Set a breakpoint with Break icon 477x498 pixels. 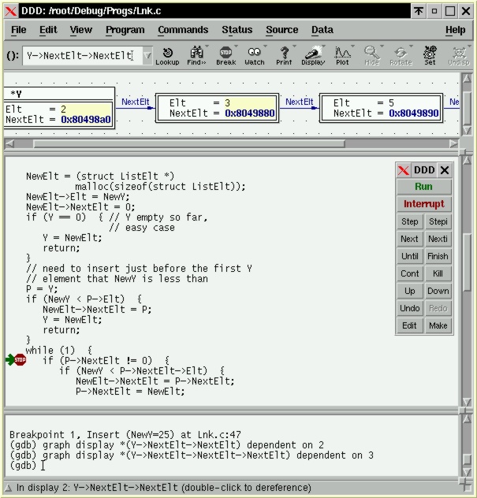pos(225,55)
